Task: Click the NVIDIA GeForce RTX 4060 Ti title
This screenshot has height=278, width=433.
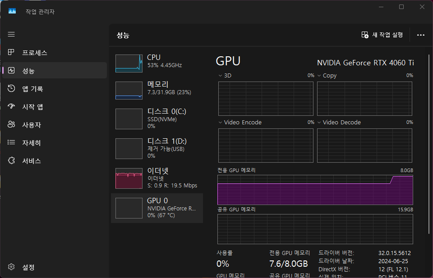Action: [x=365, y=63]
